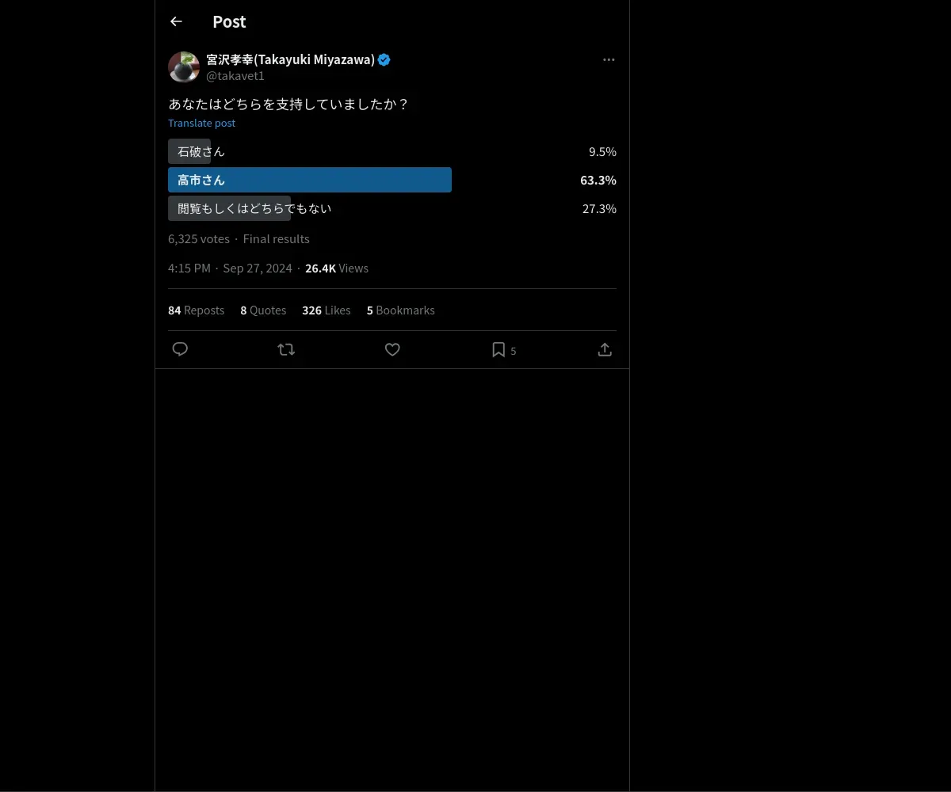951x792 pixels.
Task: Click the repost arrows icon
Action: click(x=286, y=349)
